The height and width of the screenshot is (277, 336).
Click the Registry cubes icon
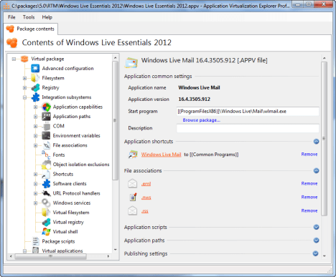click(35, 87)
